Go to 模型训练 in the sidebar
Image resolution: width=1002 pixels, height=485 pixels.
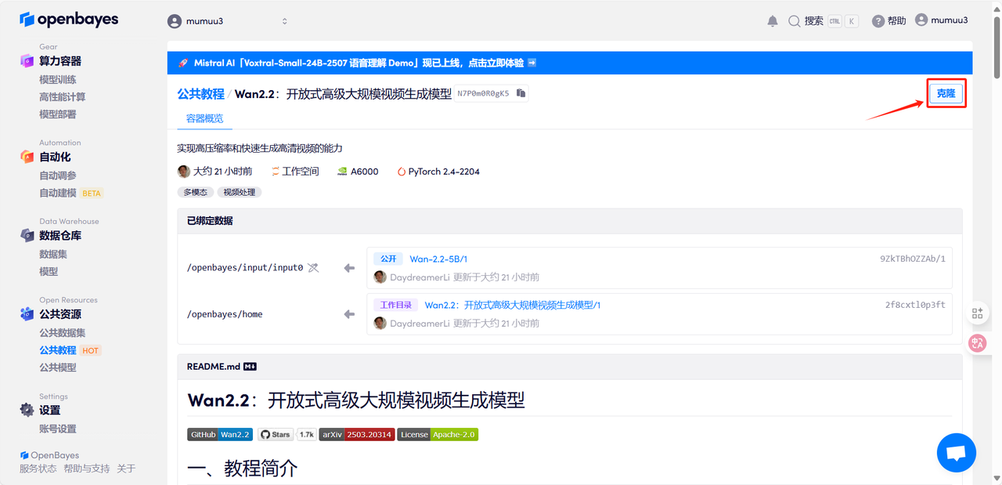(x=58, y=80)
